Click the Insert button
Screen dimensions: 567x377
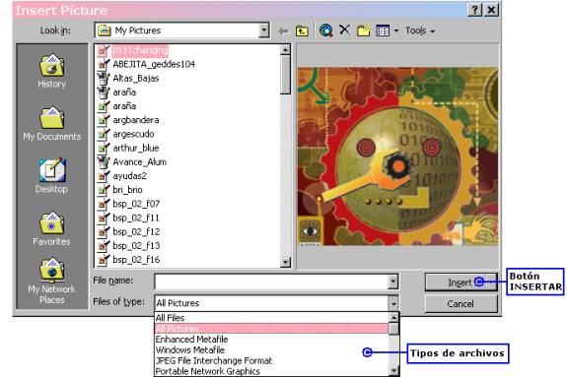pos(461,283)
